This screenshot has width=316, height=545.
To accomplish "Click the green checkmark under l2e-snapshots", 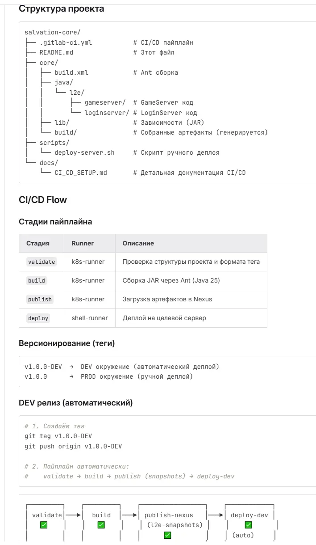I will click(x=167, y=535).
